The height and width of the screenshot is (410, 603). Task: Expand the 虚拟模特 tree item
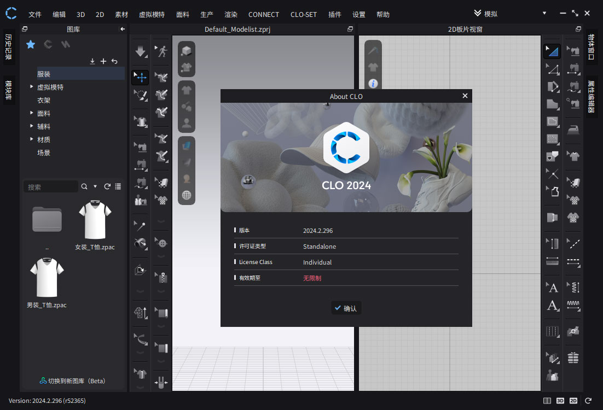32,87
